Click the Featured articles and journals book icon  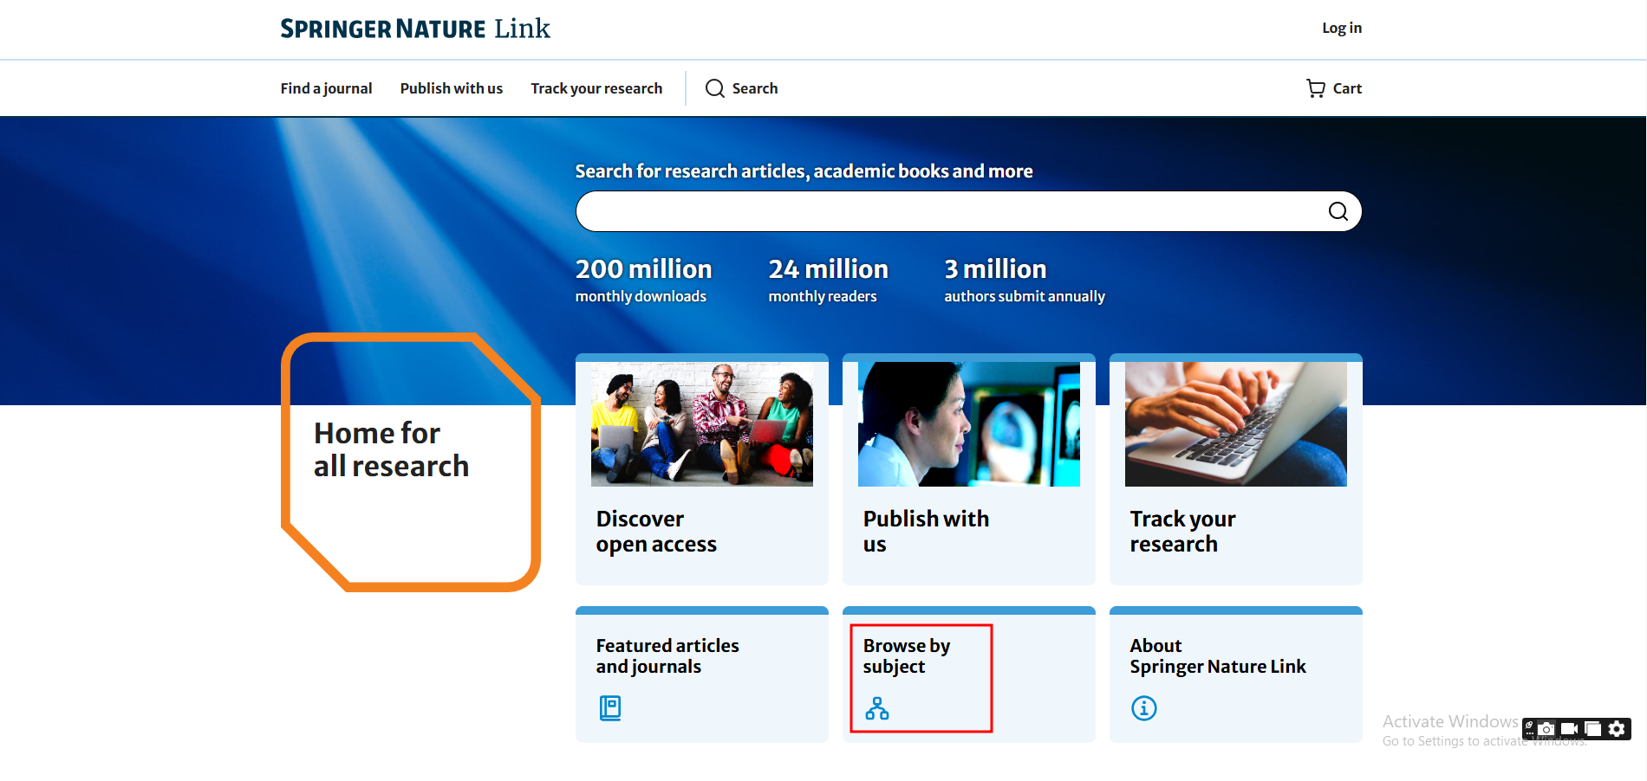pos(610,708)
